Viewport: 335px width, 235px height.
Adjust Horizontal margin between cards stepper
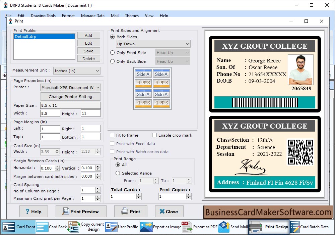tap(57, 168)
